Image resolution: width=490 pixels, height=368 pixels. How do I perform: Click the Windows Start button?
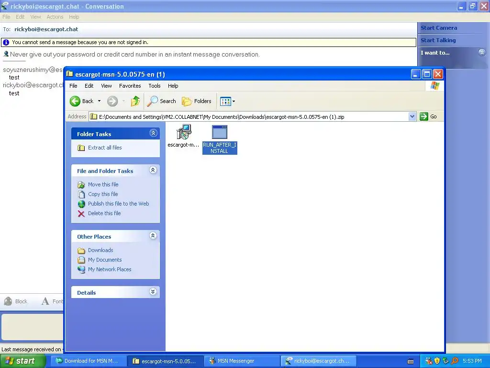coord(22,361)
